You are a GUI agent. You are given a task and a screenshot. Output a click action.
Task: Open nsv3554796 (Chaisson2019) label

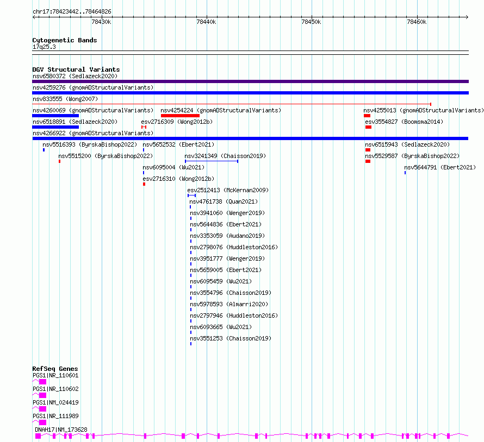pyautogui.click(x=231, y=293)
